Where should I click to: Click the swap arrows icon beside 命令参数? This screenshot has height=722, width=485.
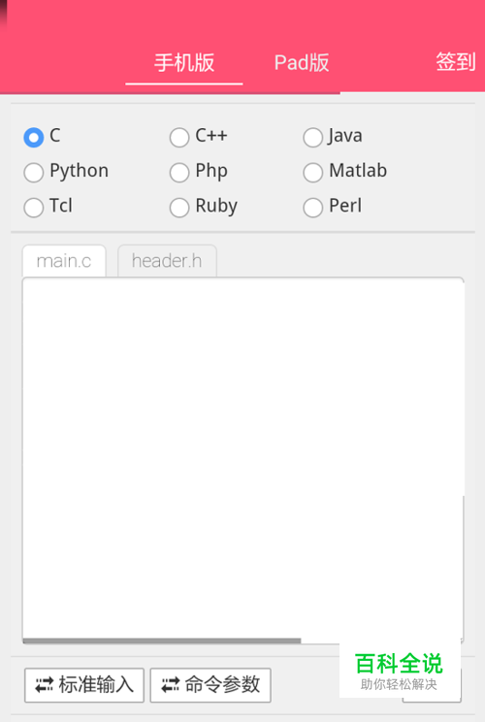(x=171, y=685)
